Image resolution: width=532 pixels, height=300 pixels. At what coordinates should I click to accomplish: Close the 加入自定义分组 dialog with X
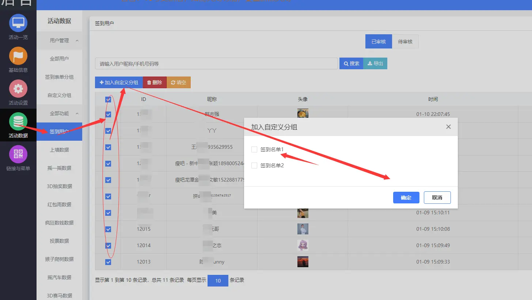coord(448,127)
